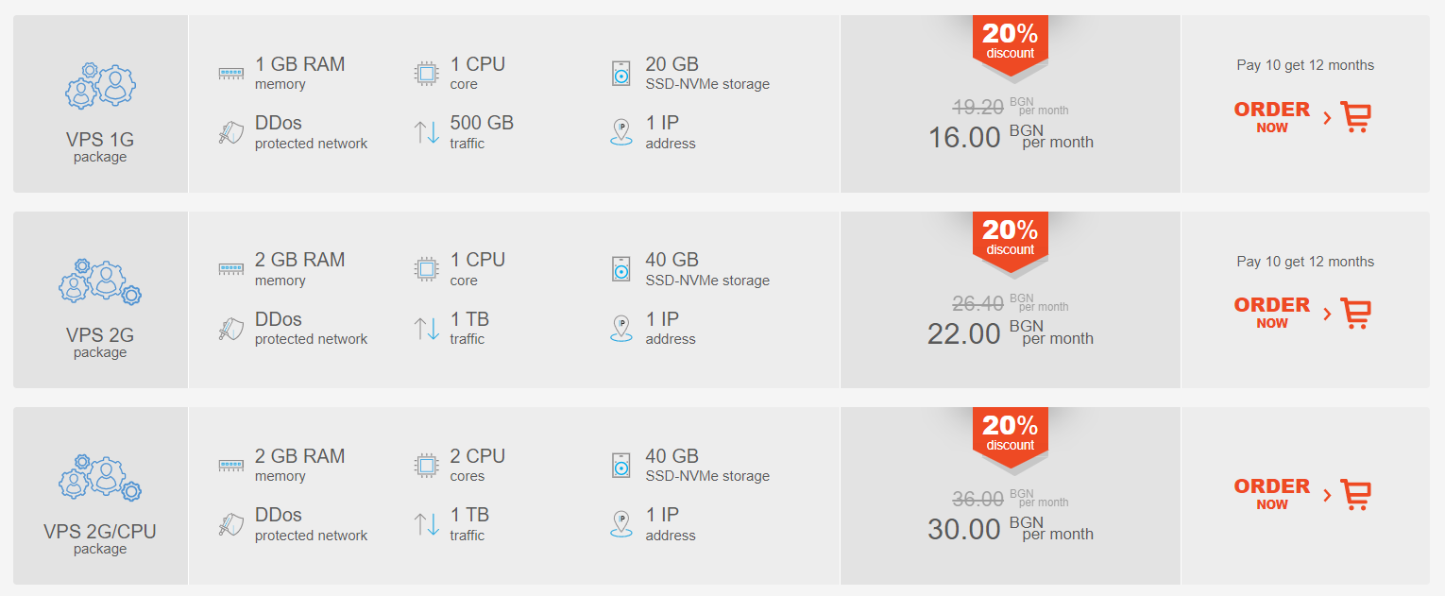
Task: Click the 20% discount badge on VPS 1G
Action: (x=1011, y=43)
